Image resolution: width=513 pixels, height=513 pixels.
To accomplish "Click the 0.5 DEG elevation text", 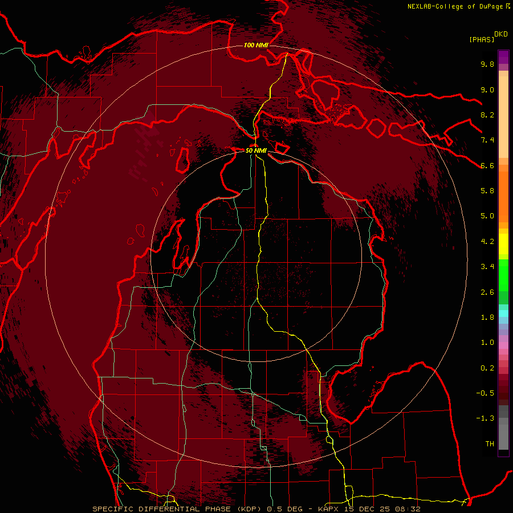I will click(x=284, y=509).
